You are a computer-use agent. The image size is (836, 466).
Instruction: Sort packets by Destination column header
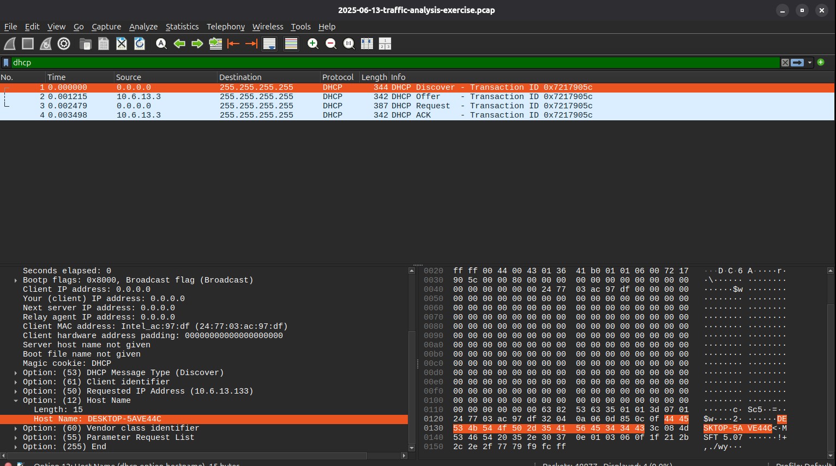(269, 77)
